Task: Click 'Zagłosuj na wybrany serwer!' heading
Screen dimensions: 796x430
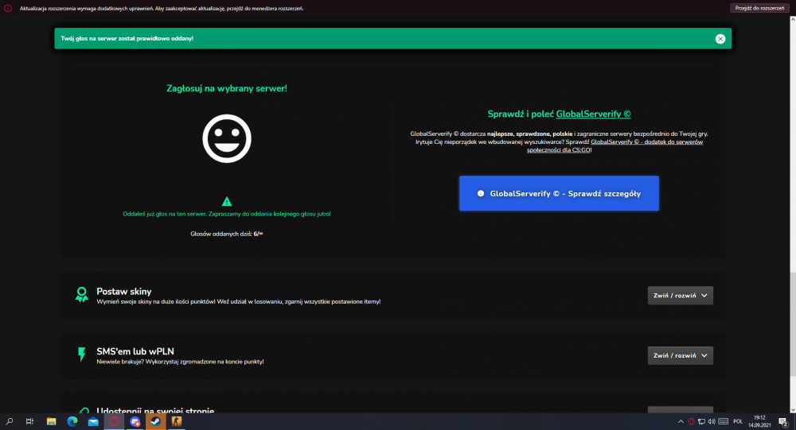Action: (226, 88)
